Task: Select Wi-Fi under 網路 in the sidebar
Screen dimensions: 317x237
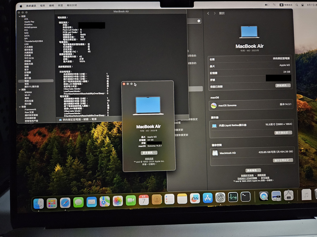Action: click(27, 95)
